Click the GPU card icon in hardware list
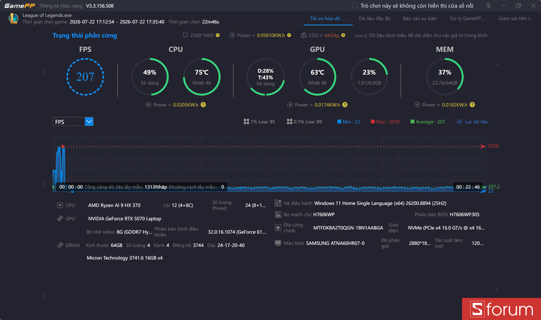 (x=60, y=219)
